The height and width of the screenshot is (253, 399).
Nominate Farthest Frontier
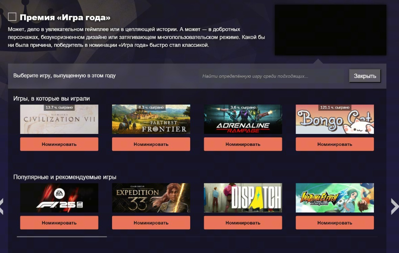click(x=151, y=144)
